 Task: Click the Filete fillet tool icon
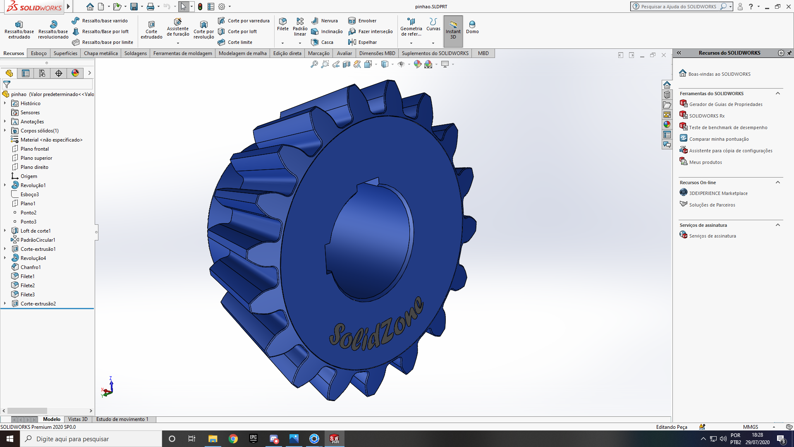(x=283, y=22)
